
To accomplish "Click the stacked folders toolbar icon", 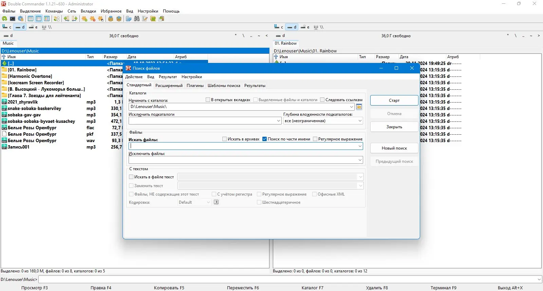I will pyautogui.click(x=153, y=19).
